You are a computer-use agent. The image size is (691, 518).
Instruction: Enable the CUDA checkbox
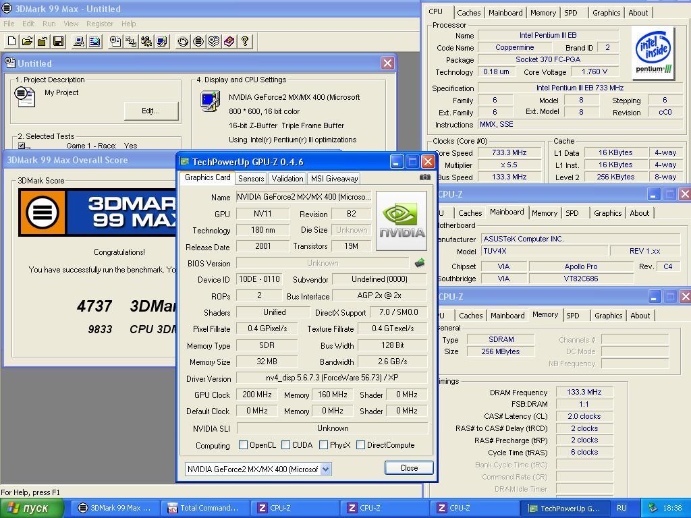click(x=285, y=445)
